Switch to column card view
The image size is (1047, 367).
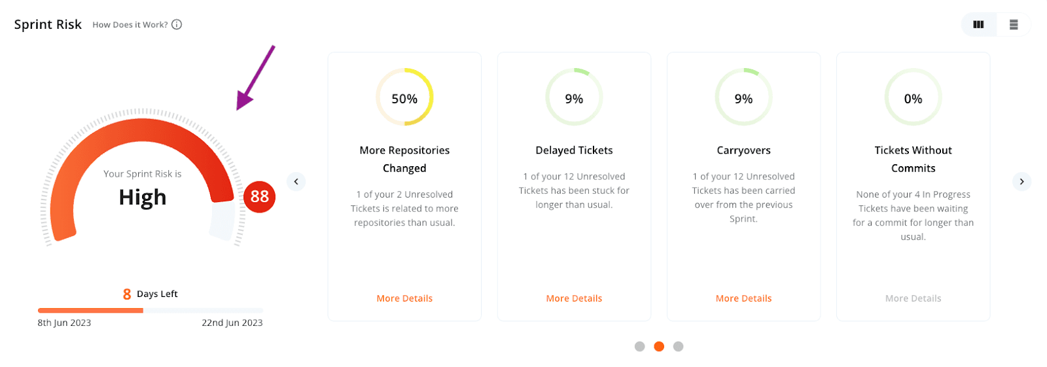[978, 25]
